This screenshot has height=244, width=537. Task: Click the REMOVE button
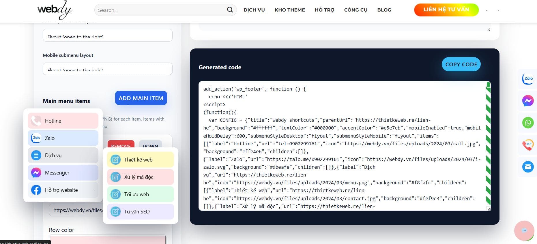tap(121, 144)
